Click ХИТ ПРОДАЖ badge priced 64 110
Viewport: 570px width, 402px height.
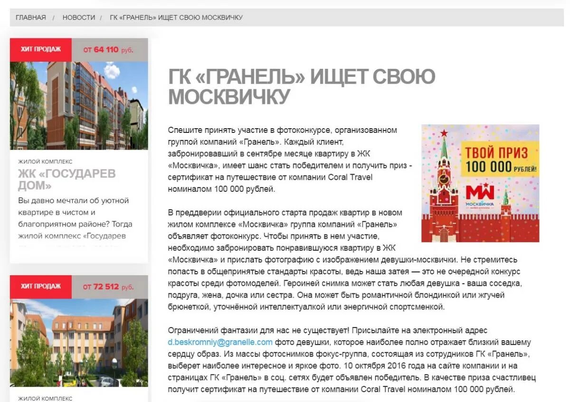41,49
